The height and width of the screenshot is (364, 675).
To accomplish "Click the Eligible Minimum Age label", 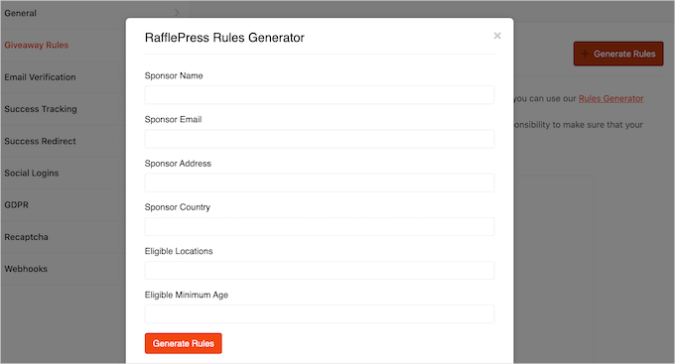I will pos(187,295).
